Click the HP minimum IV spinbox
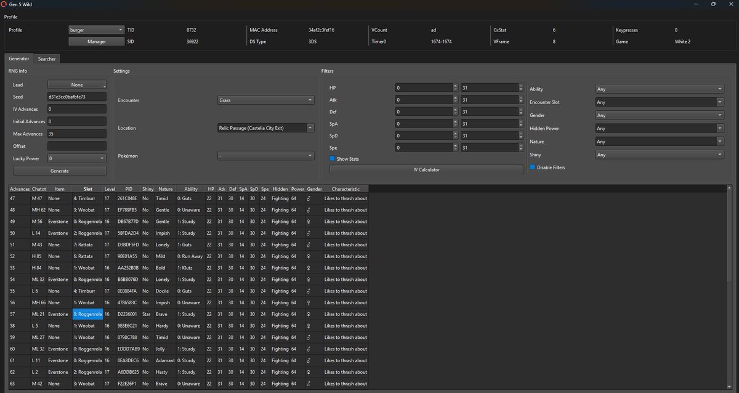Screen dimensions: 739x393 click(x=427, y=88)
